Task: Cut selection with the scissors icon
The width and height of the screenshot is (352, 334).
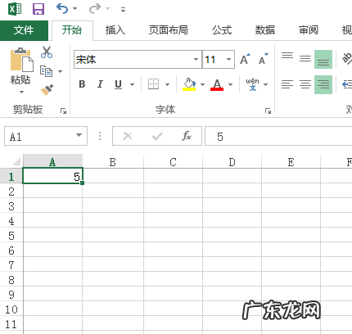Action: tap(47, 52)
